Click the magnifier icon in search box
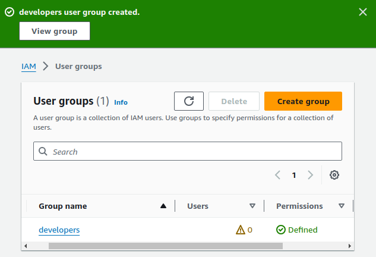This screenshot has width=376, height=257. click(x=43, y=151)
